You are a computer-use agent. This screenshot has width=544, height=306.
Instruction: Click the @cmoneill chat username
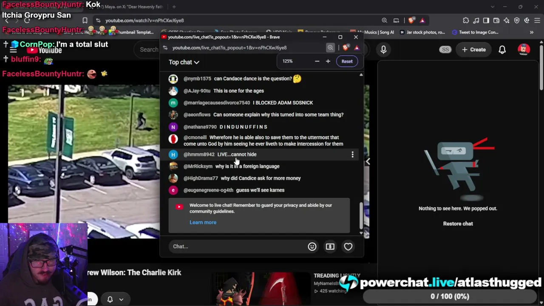[x=195, y=138]
